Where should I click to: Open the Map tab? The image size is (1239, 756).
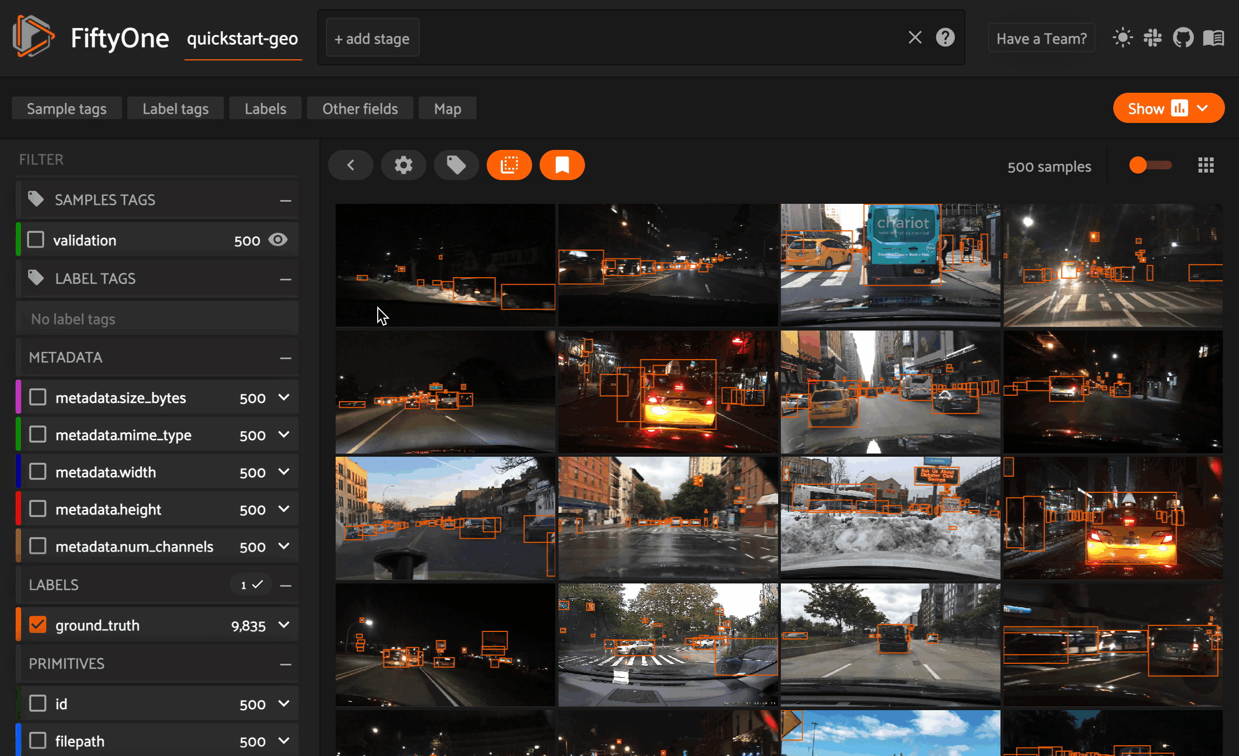[447, 109]
